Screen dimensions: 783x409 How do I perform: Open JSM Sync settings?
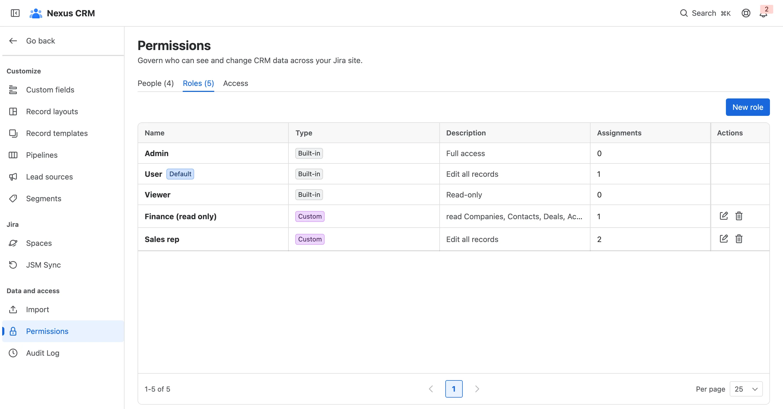tap(63, 265)
